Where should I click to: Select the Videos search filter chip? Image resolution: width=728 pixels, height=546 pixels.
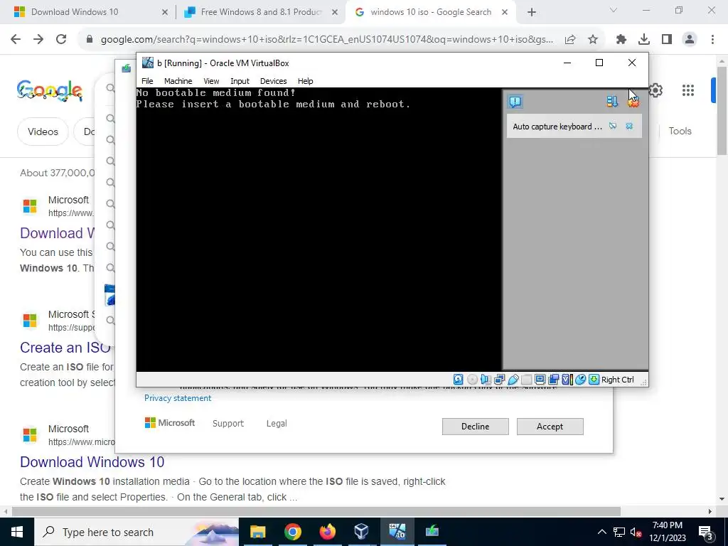click(43, 132)
